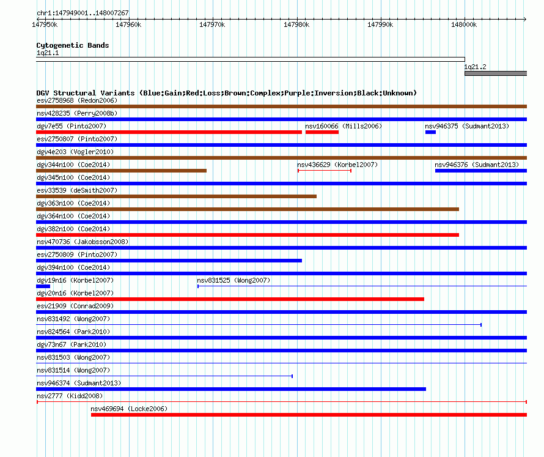
Task: Select the dgv382n100 (Coe2014) red bar
Action: tap(248, 235)
